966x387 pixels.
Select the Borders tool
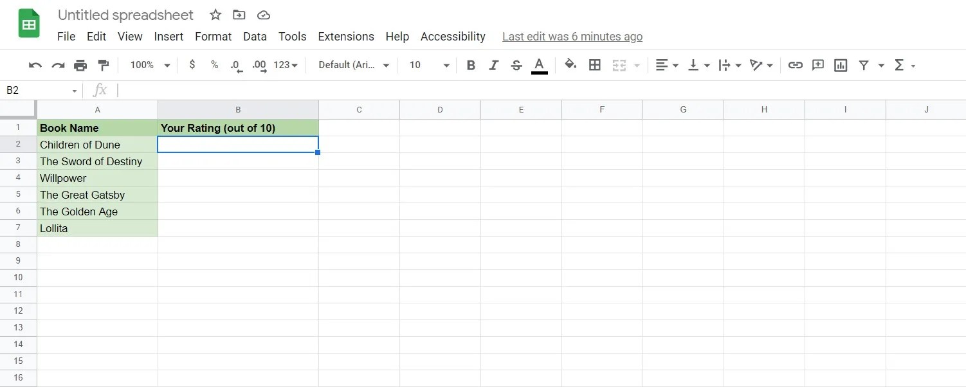594,65
